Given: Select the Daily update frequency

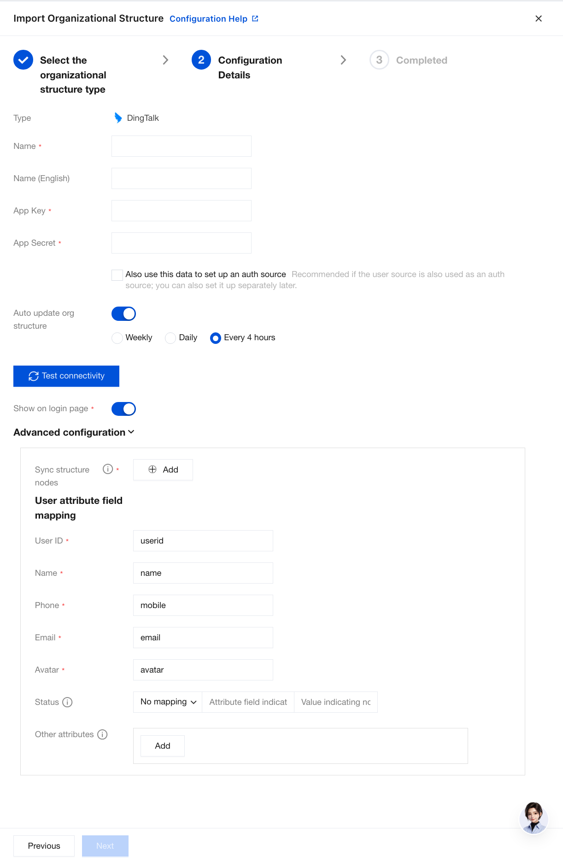Looking at the screenshot, I should click(170, 338).
